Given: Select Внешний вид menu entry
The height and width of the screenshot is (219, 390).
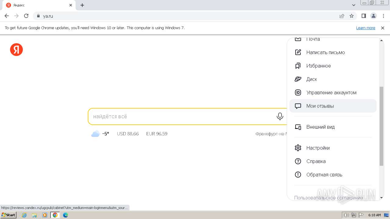Looking at the screenshot, I should click(x=333, y=127).
